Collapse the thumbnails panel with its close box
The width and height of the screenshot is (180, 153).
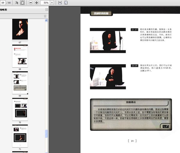tap(47, 10)
